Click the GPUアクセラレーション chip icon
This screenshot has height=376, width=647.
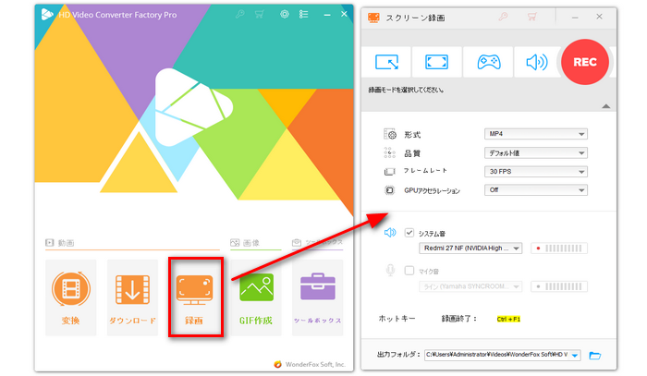coord(389,190)
